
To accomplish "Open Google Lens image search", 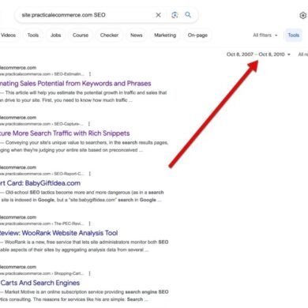I will pos(175,15).
